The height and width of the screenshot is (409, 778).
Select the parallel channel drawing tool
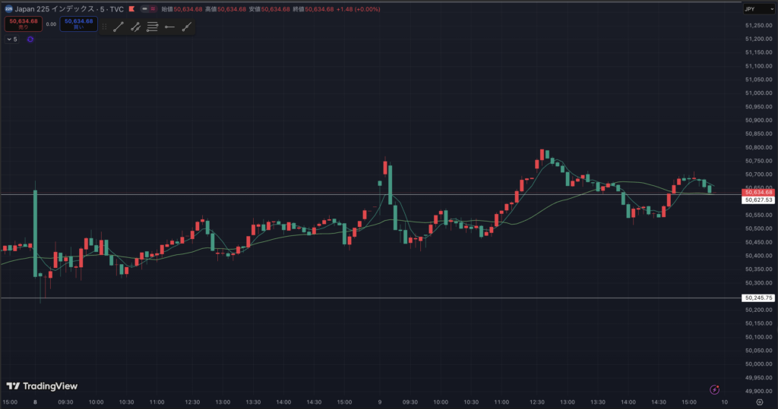point(135,27)
